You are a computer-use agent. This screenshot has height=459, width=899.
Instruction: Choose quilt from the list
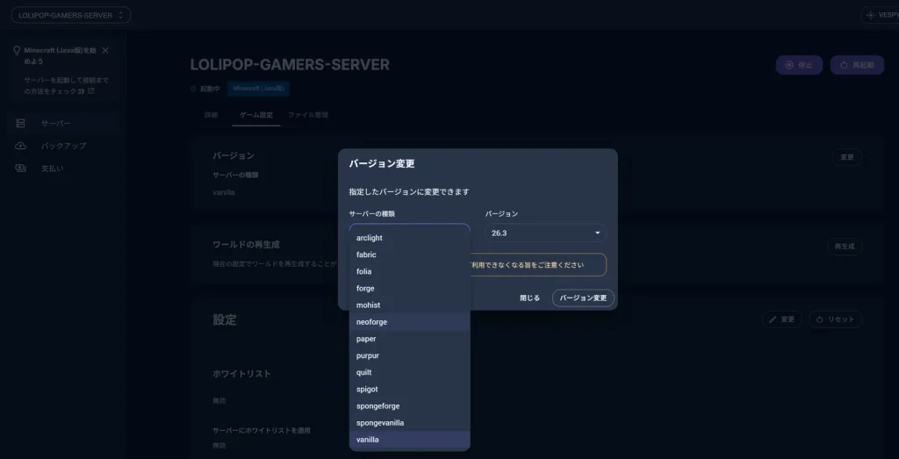(x=409, y=372)
